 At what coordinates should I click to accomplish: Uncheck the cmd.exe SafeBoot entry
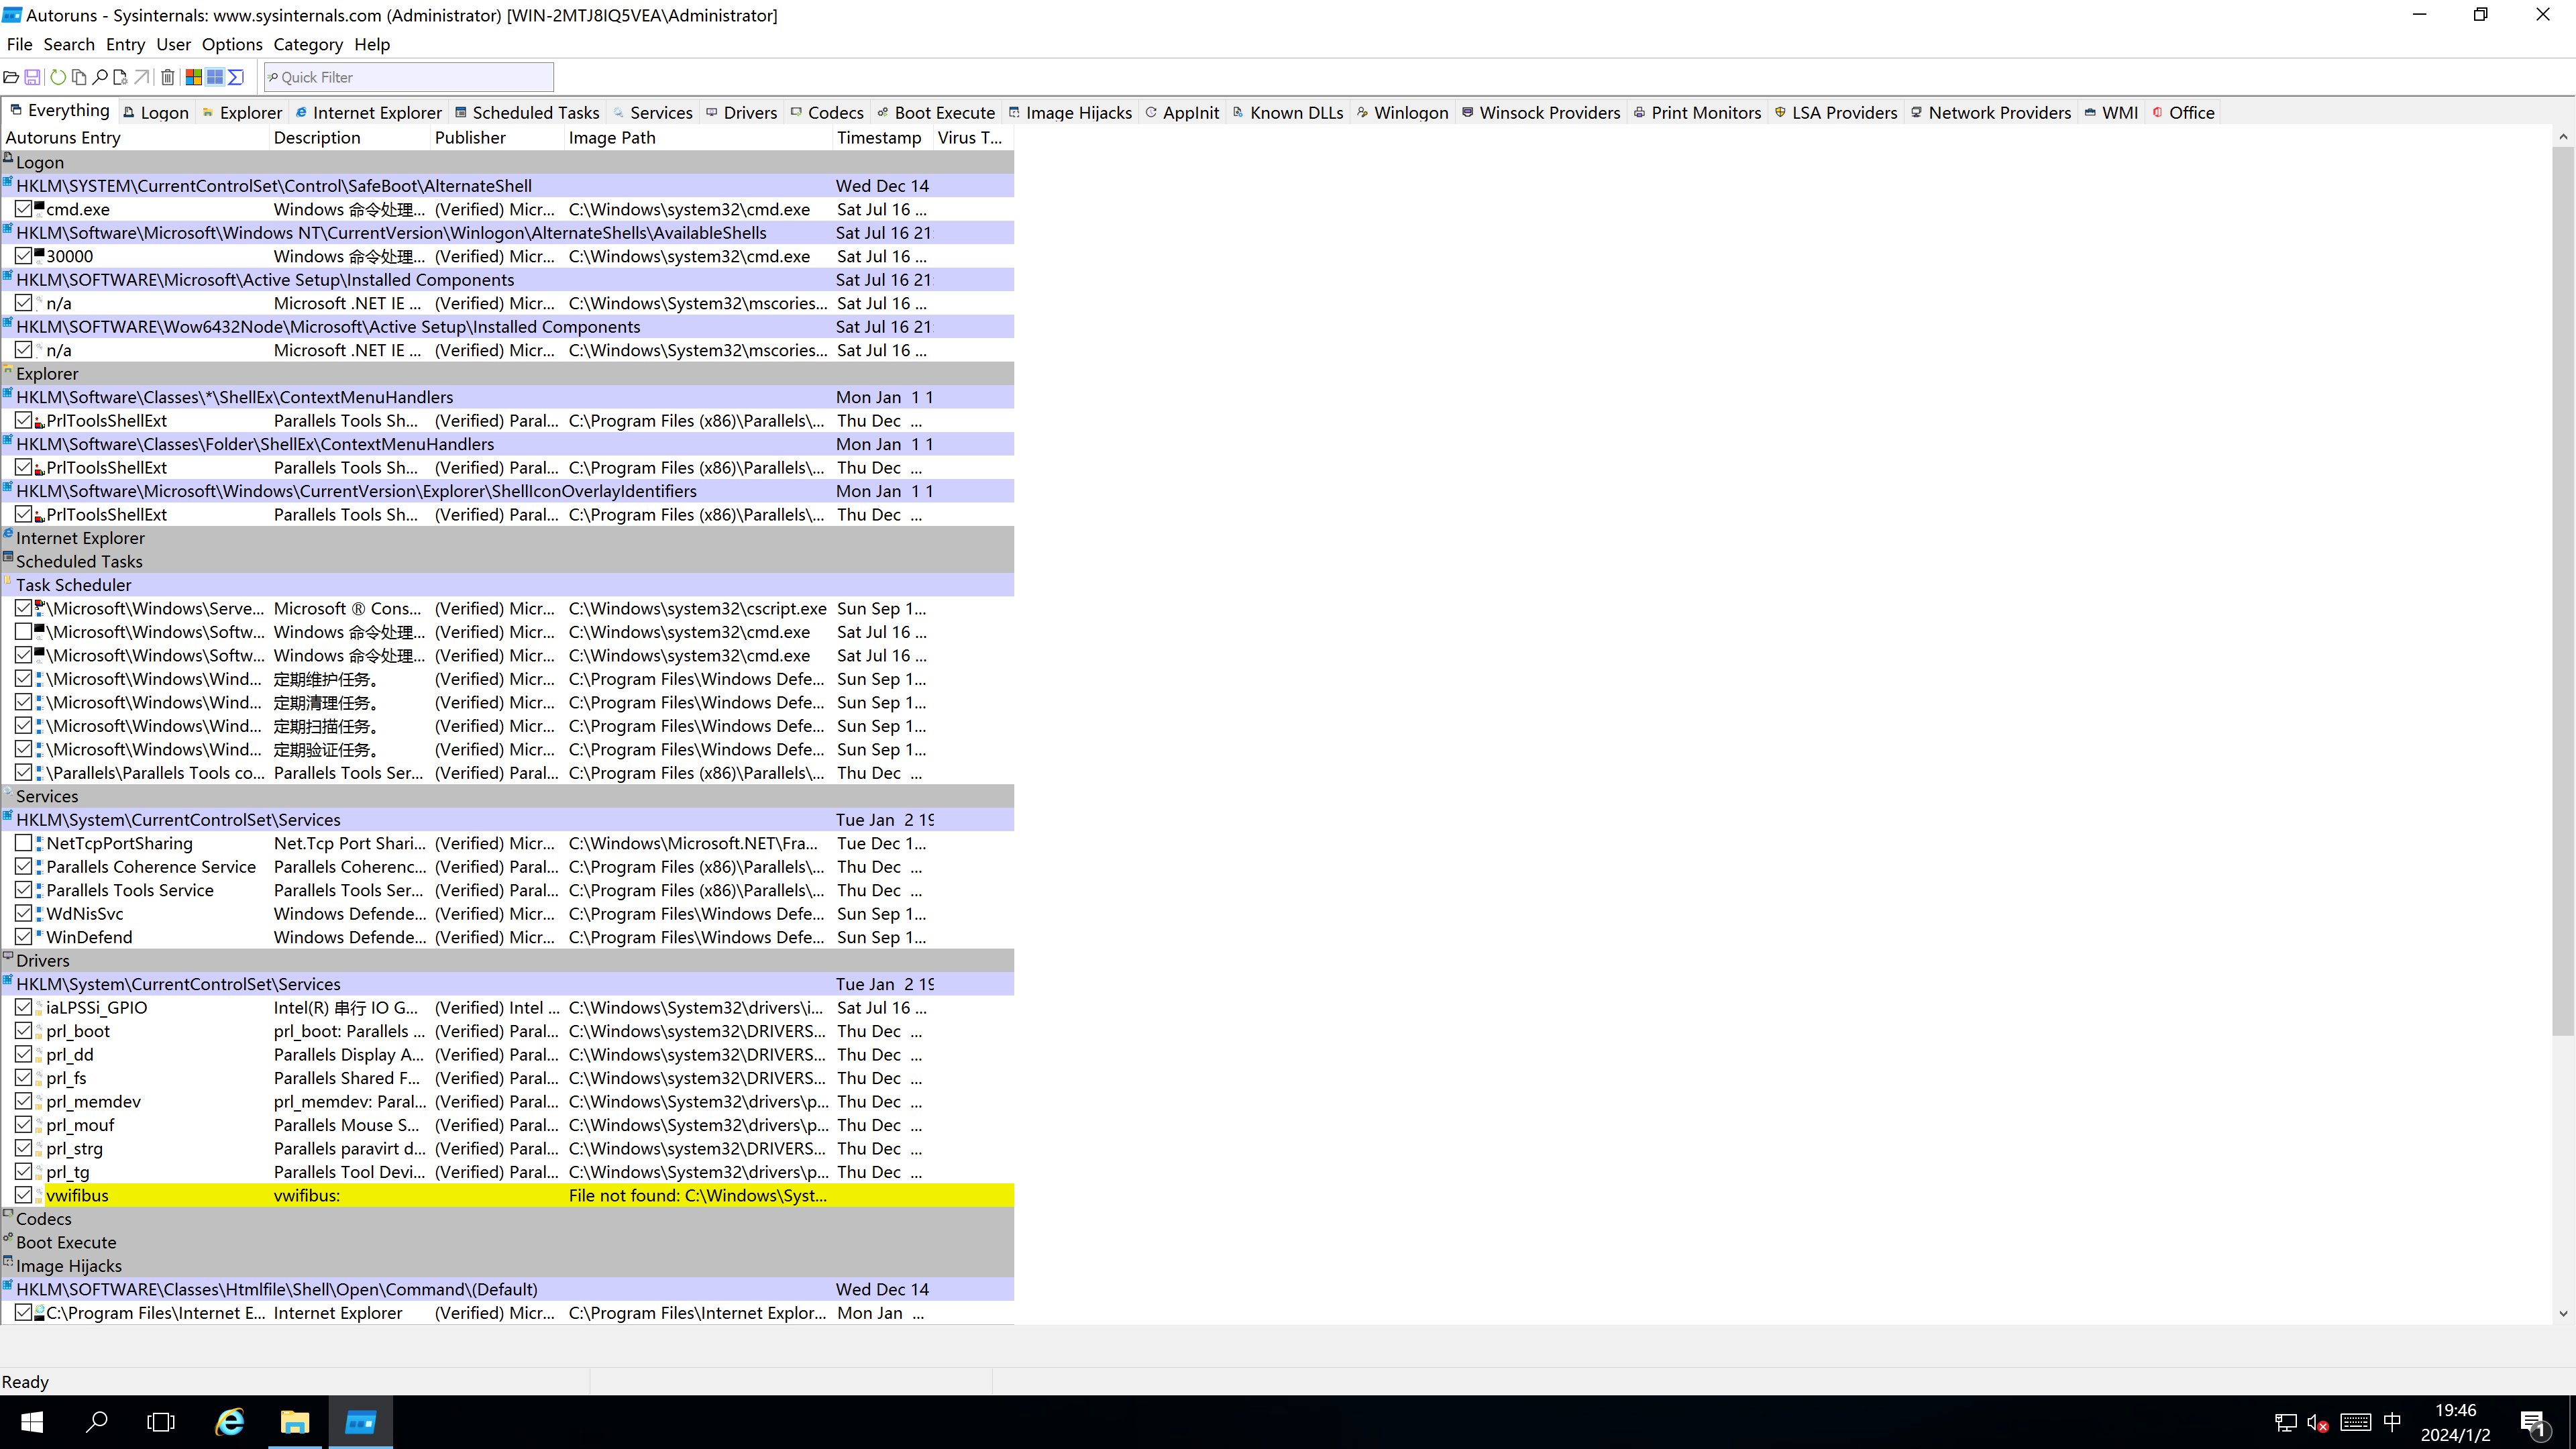click(24, 209)
